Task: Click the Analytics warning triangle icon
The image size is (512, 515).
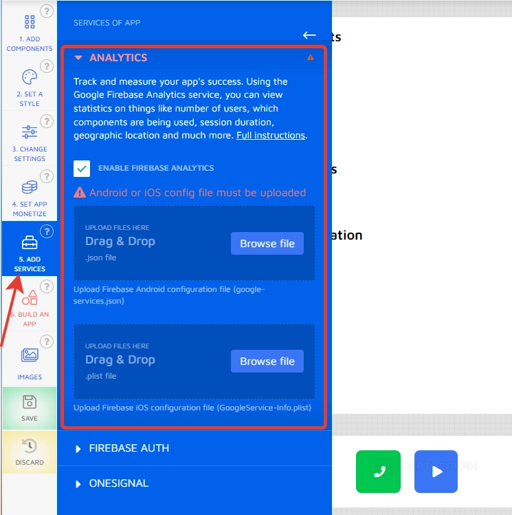Action: point(311,57)
